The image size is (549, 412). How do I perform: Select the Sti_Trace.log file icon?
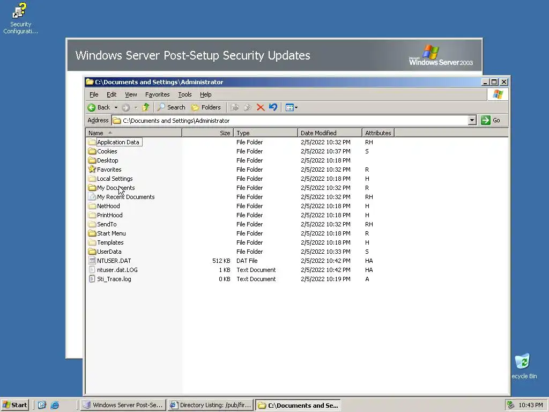point(92,279)
